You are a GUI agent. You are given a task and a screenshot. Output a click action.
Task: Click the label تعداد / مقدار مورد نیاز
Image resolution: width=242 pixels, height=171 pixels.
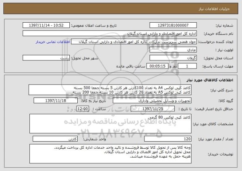216,139
